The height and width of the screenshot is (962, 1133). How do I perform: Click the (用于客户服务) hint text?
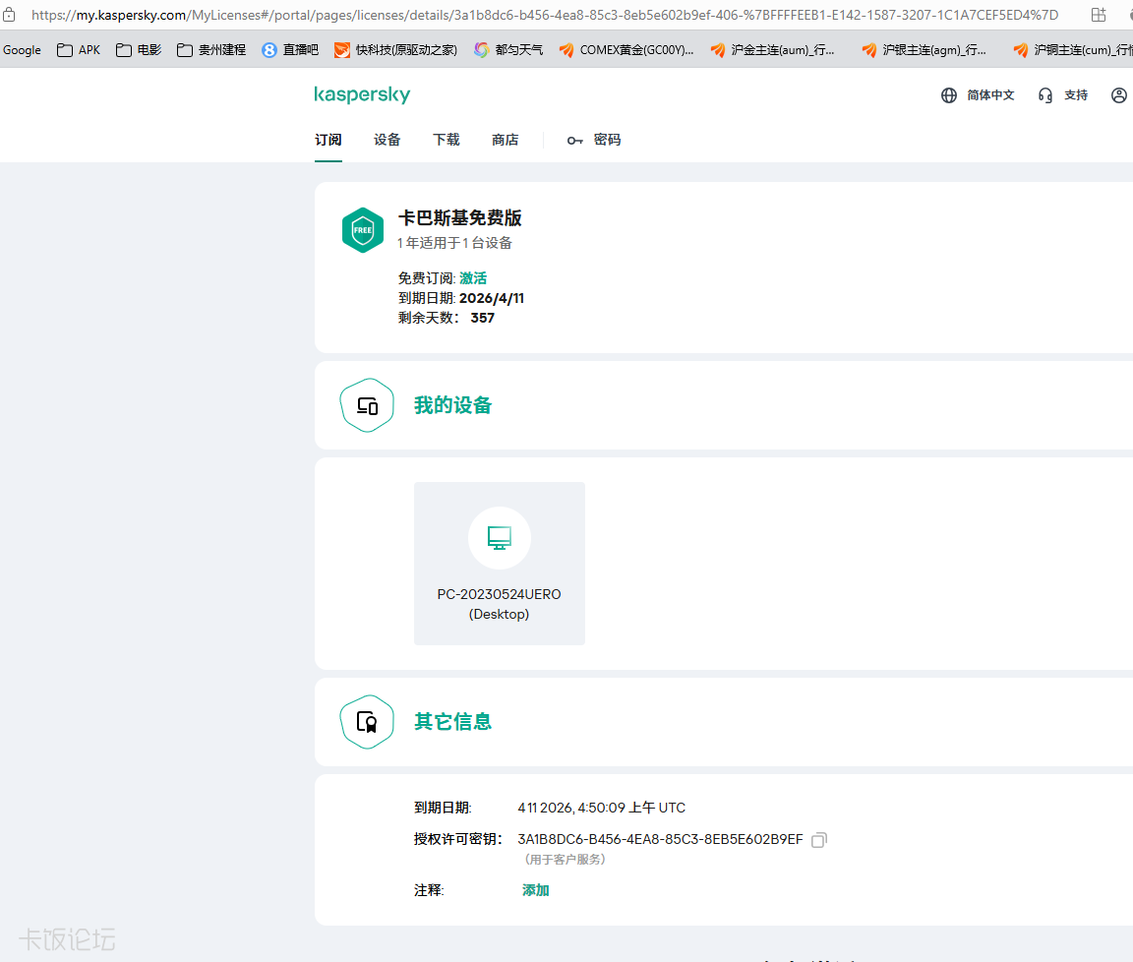coord(565,860)
